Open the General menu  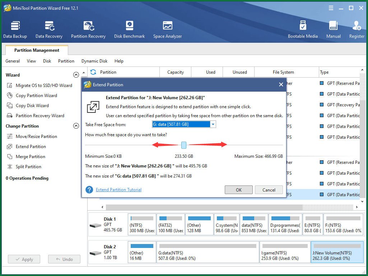point(13,61)
